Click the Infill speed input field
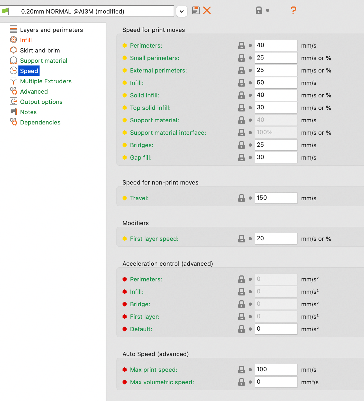364x401 pixels. pos(276,83)
